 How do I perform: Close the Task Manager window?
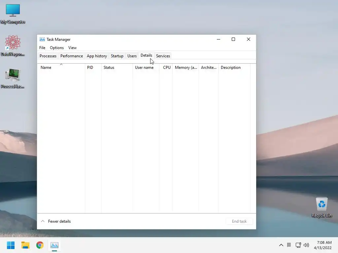tap(248, 40)
